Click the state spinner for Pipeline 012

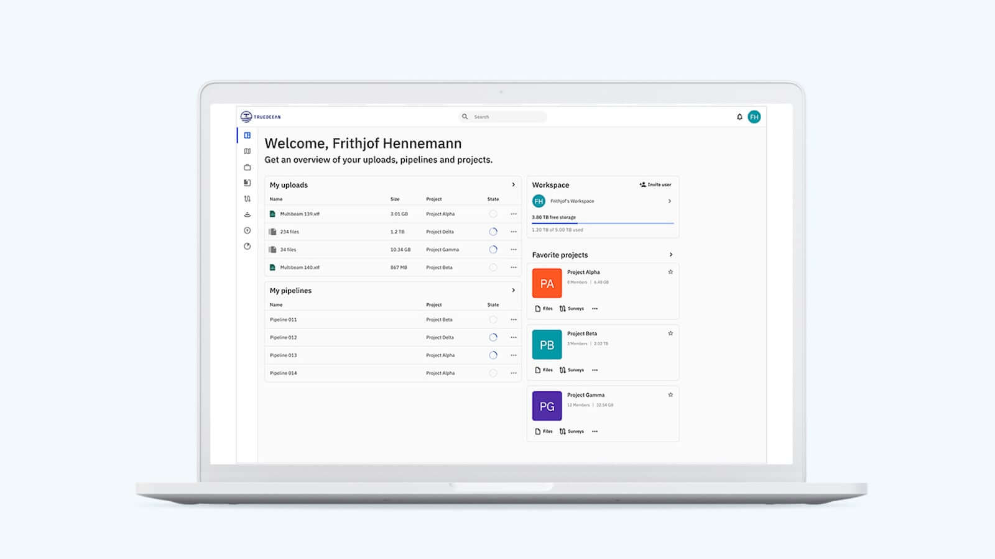pos(493,337)
